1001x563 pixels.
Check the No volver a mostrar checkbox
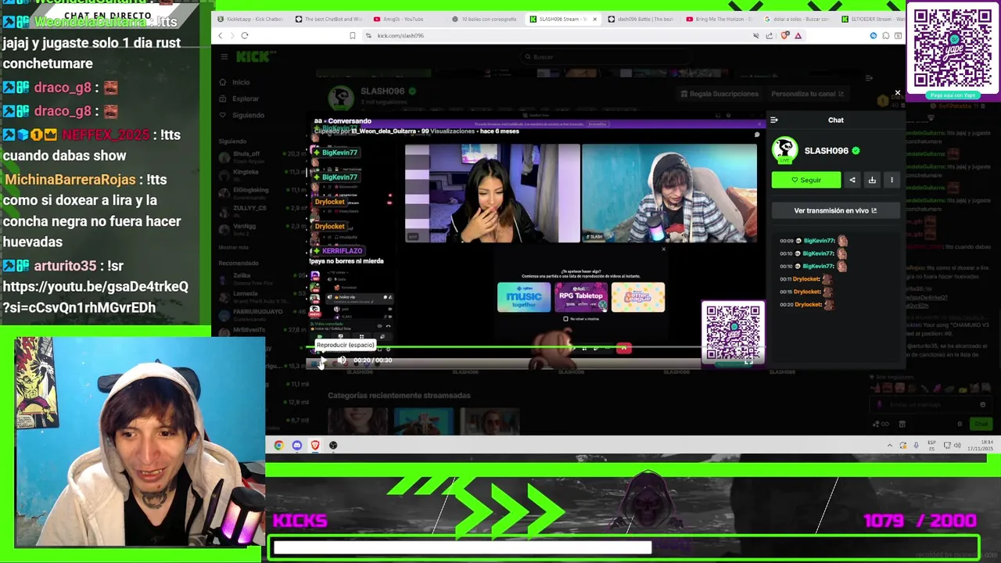[x=565, y=319]
